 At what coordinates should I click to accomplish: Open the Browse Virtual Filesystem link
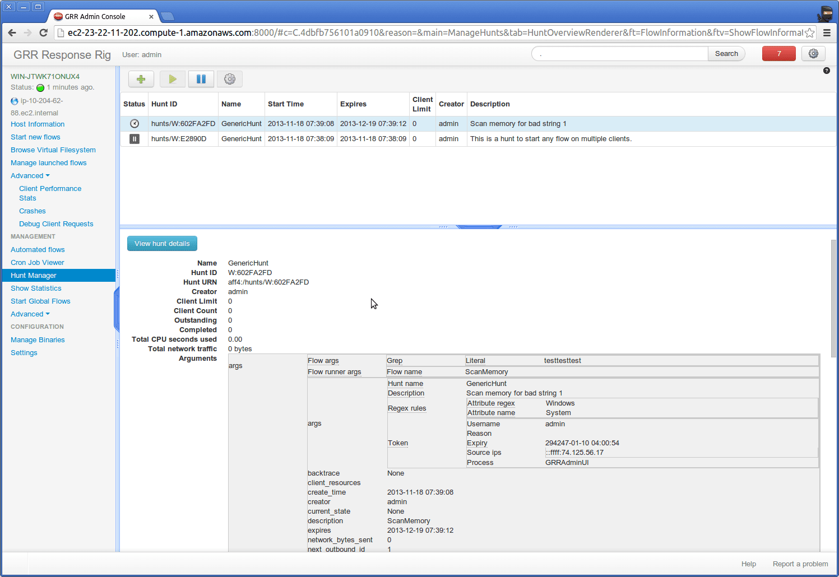pyautogui.click(x=53, y=150)
